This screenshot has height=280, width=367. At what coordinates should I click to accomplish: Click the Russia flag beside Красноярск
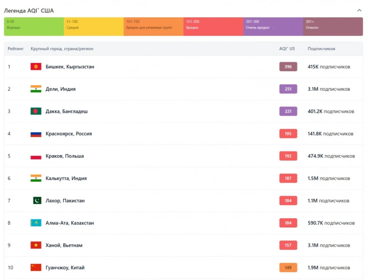(x=36, y=134)
